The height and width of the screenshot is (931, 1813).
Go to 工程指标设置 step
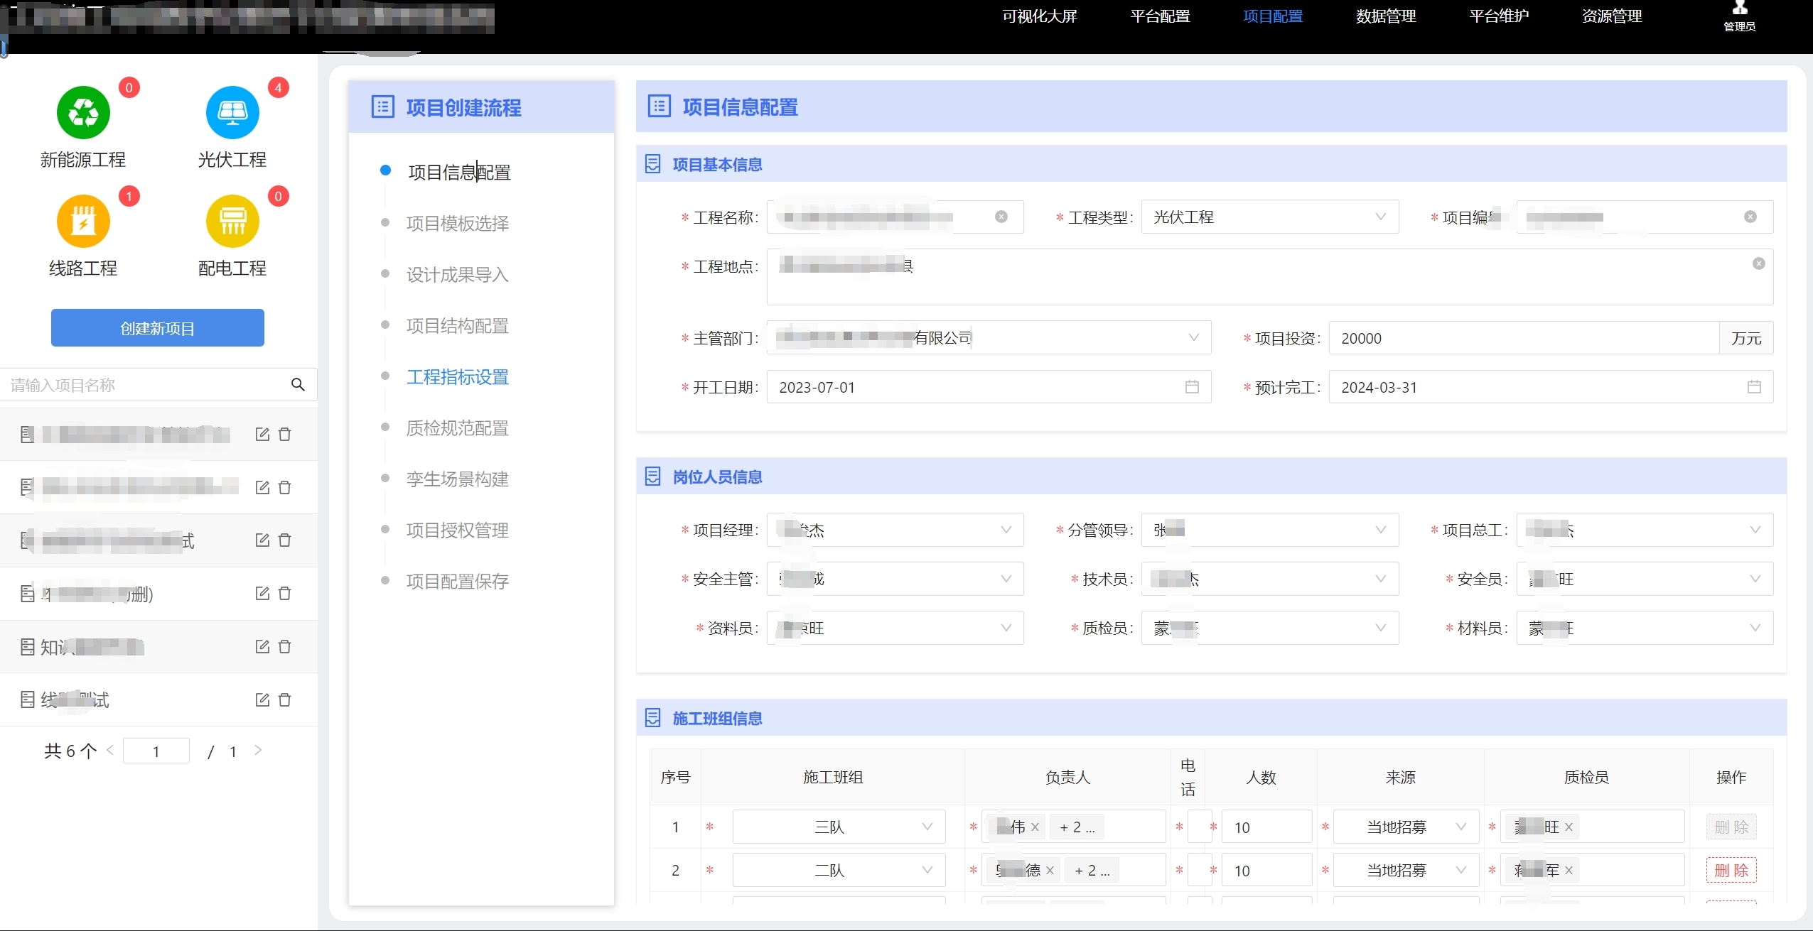[458, 377]
